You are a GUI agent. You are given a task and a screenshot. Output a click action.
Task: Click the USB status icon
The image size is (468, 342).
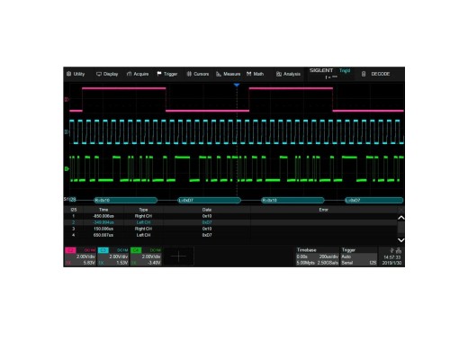(x=391, y=250)
